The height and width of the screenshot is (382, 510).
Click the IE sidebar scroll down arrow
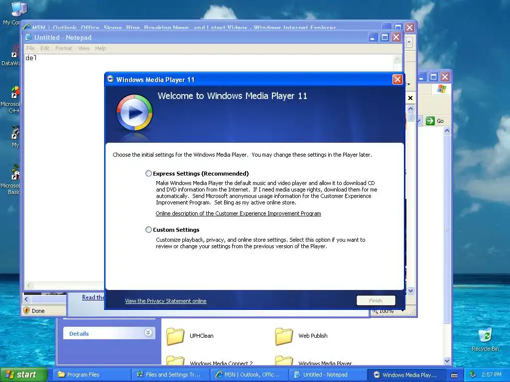click(x=411, y=290)
